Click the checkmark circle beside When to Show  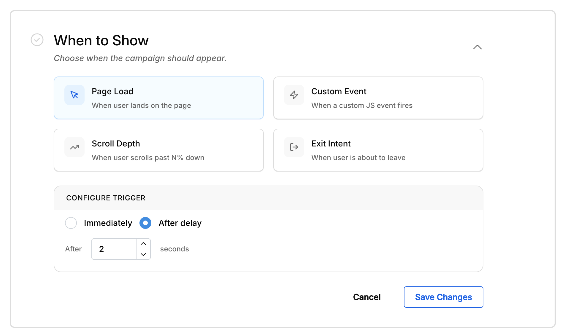(x=37, y=40)
